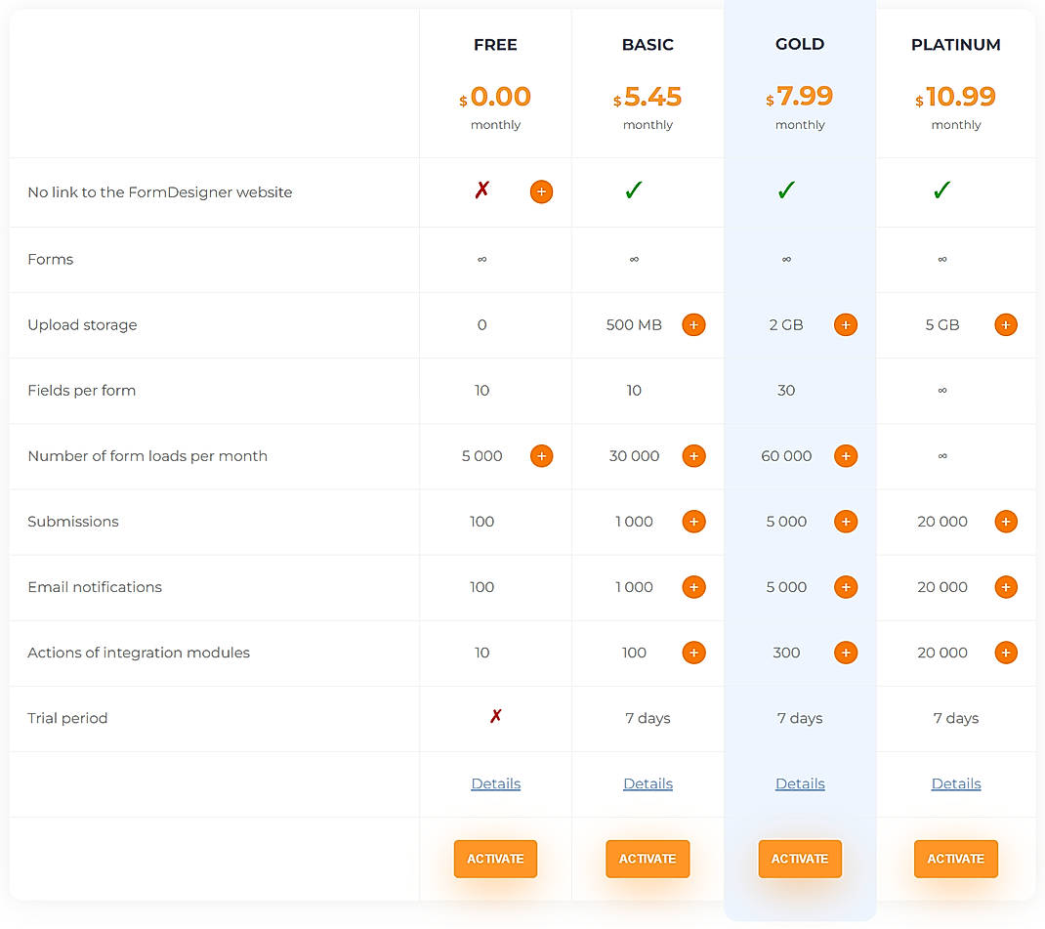The image size is (1045, 929).
Task: Click infinity symbol in Platinum Fields per form
Action: [942, 391]
